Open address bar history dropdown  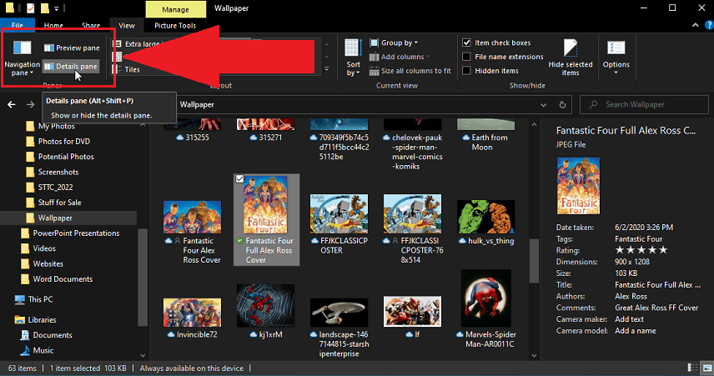[543, 105]
